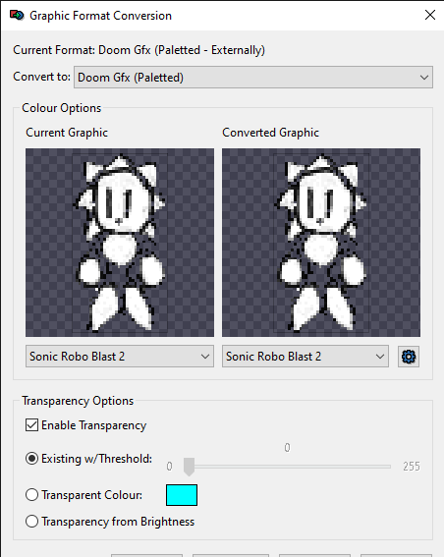444x557 pixels.
Task: Click the Current Format label text
Action: [139, 50]
